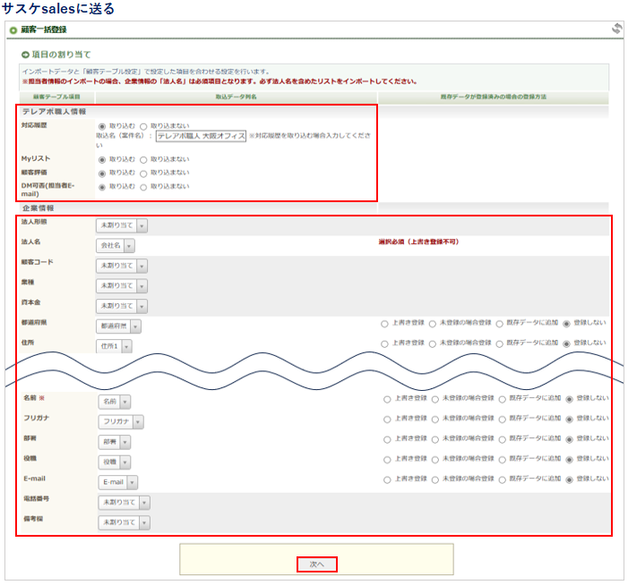Choose 既存データに追加 for 部署 row
The image size is (628, 585).
coord(503,440)
